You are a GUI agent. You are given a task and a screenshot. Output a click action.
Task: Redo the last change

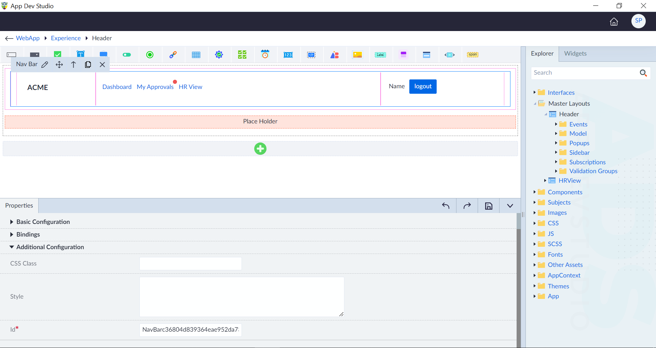[467, 206]
